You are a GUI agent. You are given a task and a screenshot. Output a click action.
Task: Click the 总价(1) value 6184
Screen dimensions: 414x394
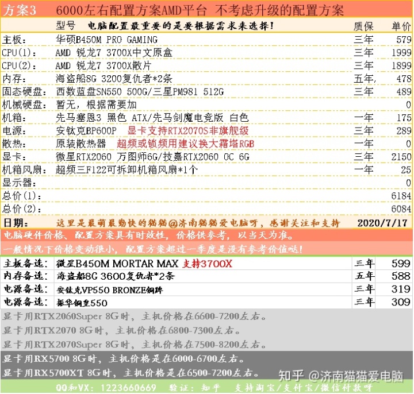click(x=401, y=196)
